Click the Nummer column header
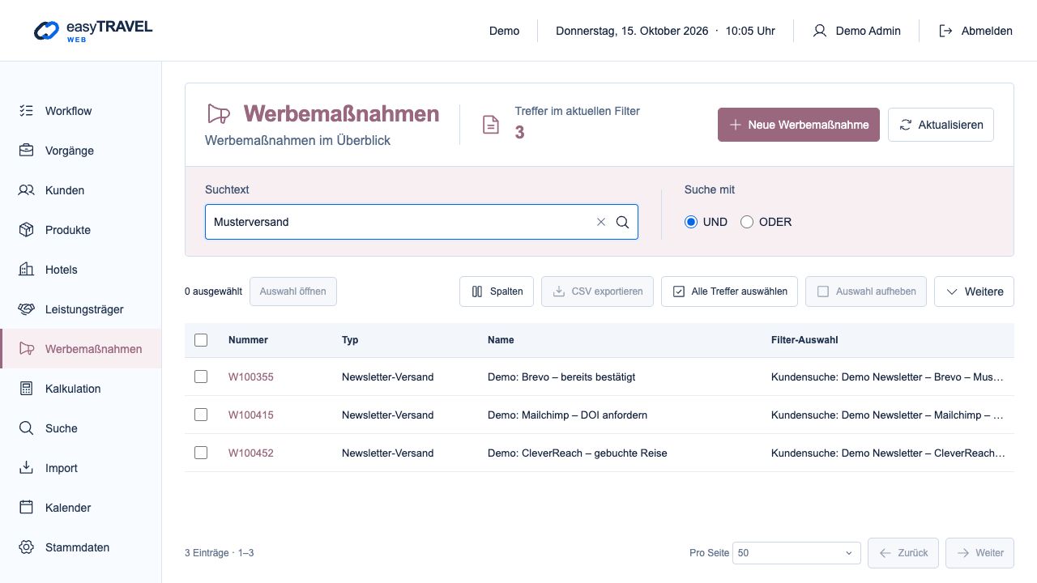The width and height of the screenshot is (1037, 583). (248, 340)
